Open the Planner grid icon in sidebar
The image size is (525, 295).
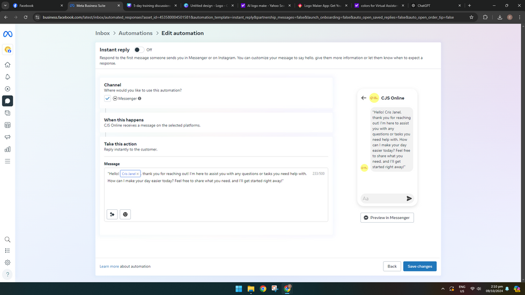pyautogui.click(x=8, y=125)
